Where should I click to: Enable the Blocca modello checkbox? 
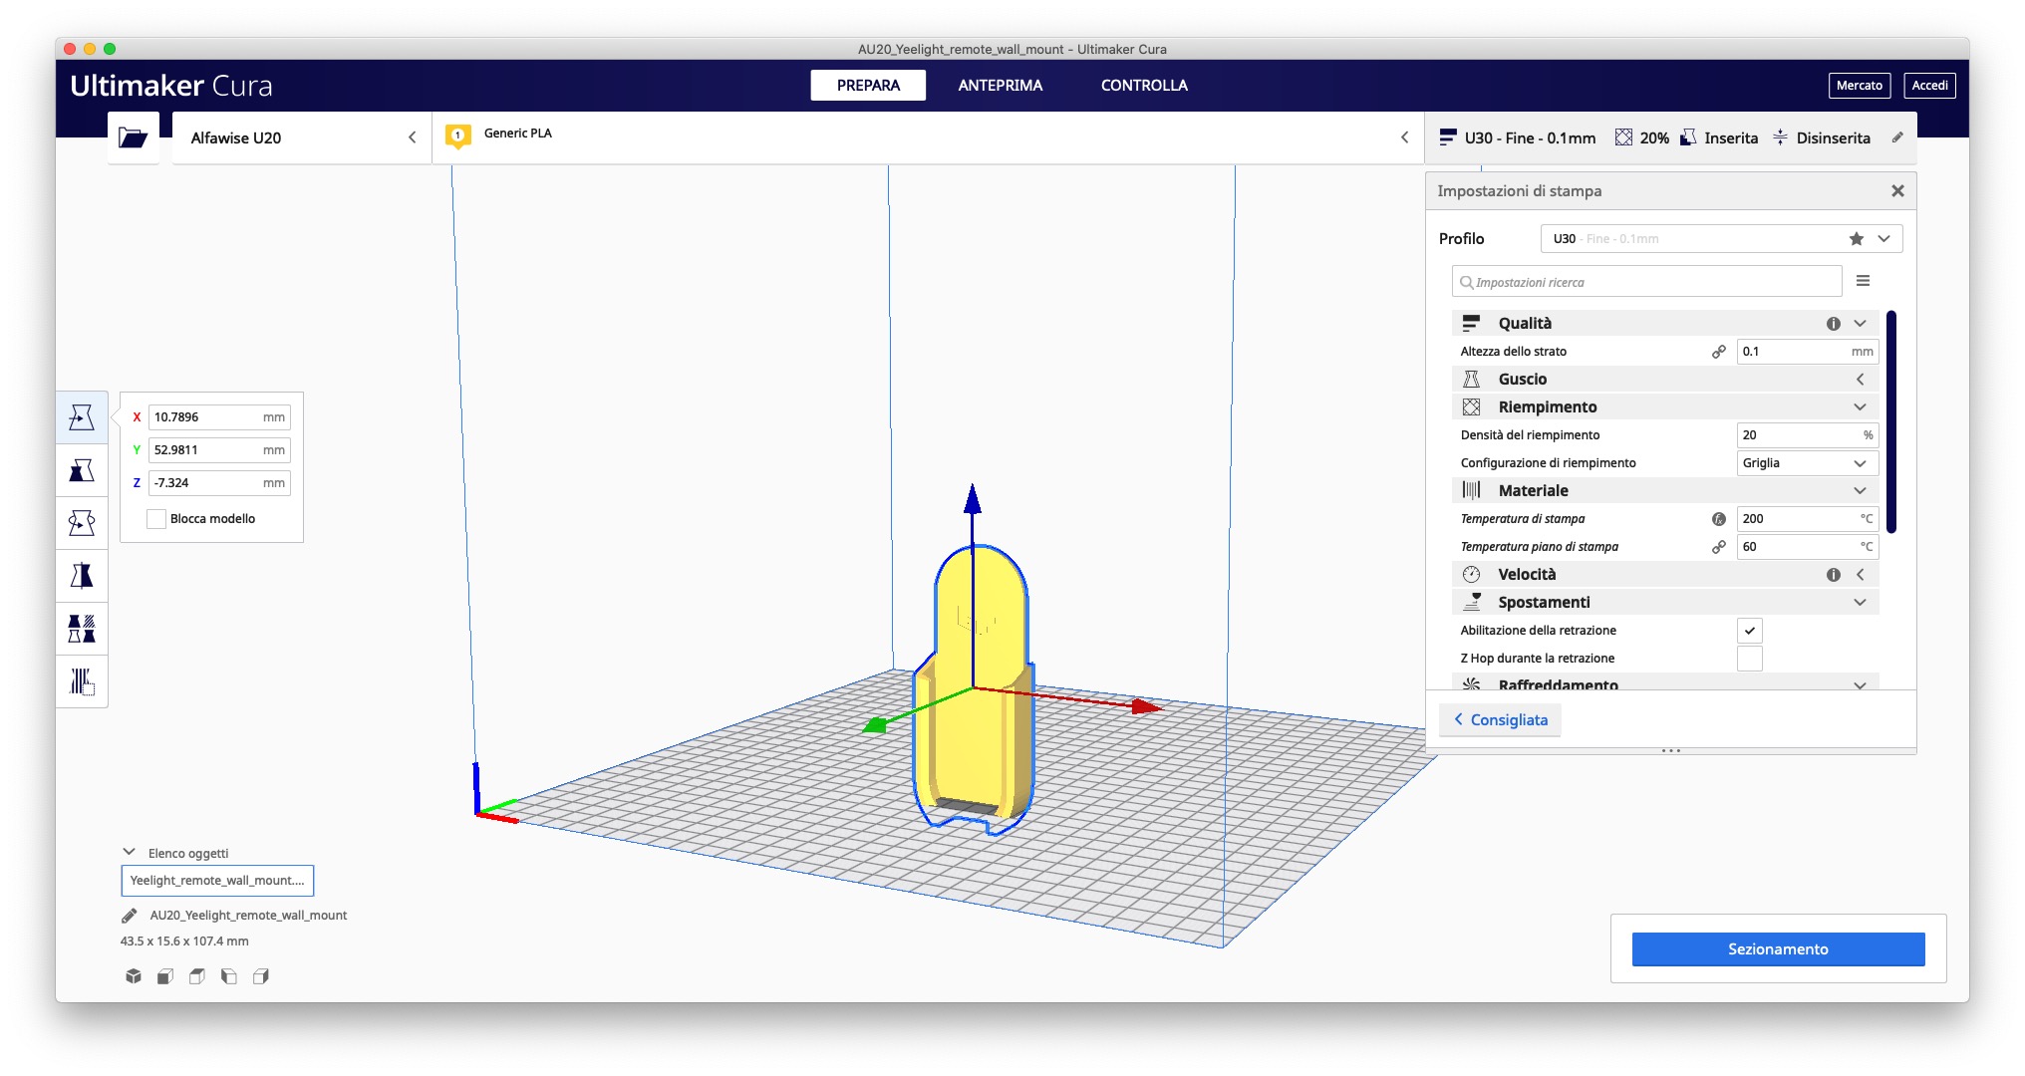(x=156, y=519)
